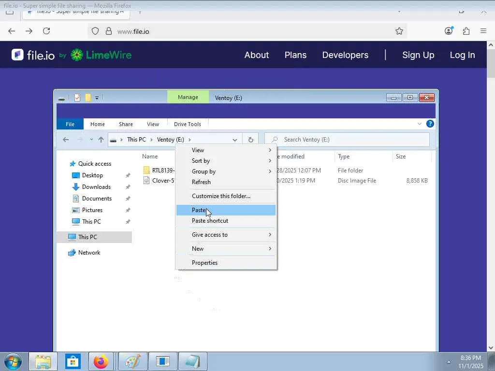
Task: Click This PC in address breadcrumb
Action: (x=136, y=140)
